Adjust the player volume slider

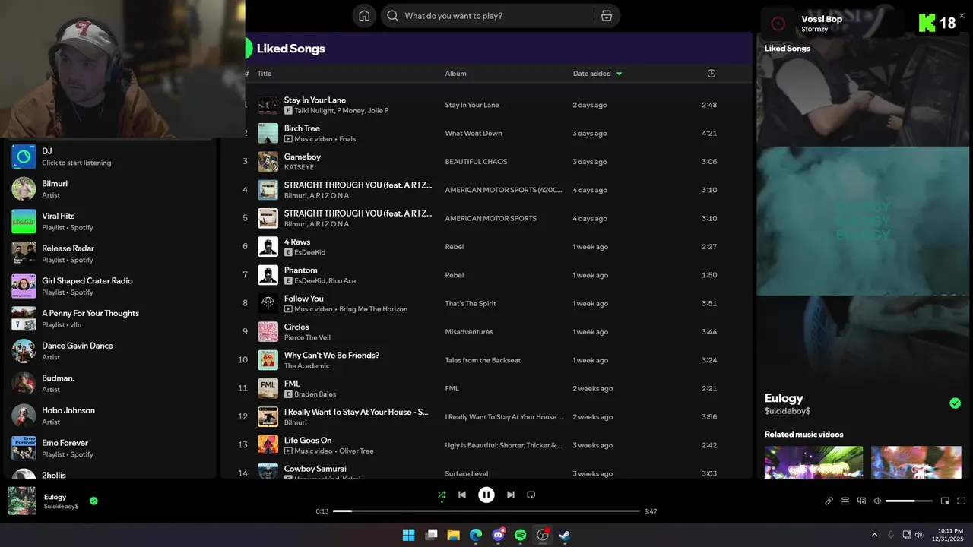[x=909, y=501]
